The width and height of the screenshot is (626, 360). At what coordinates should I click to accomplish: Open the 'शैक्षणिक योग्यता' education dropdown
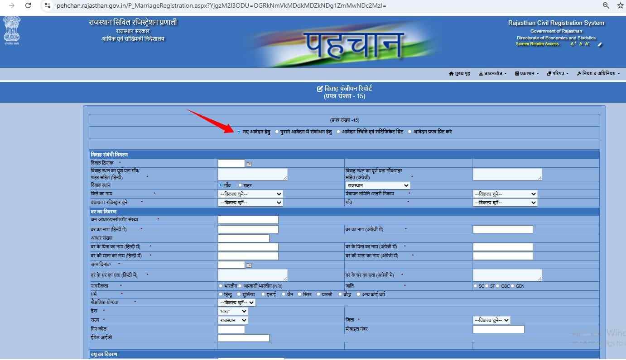[x=236, y=303]
